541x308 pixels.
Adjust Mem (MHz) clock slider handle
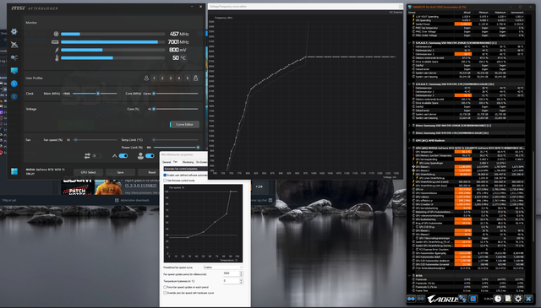coord(98,94)
